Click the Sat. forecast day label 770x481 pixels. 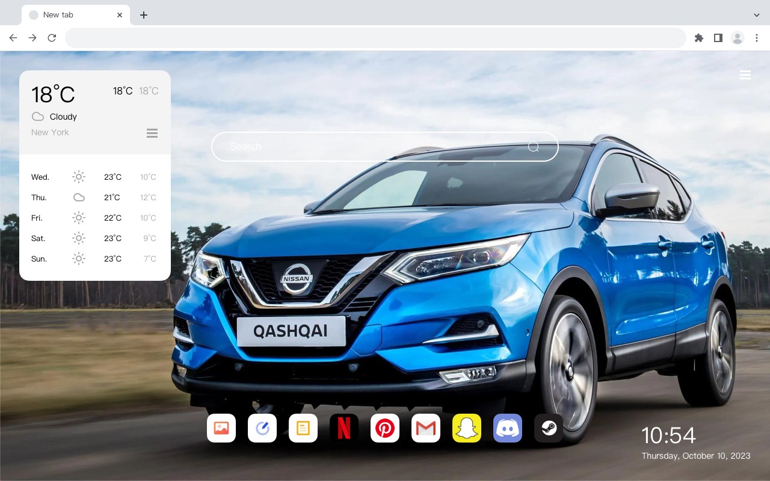coord(38,238)
